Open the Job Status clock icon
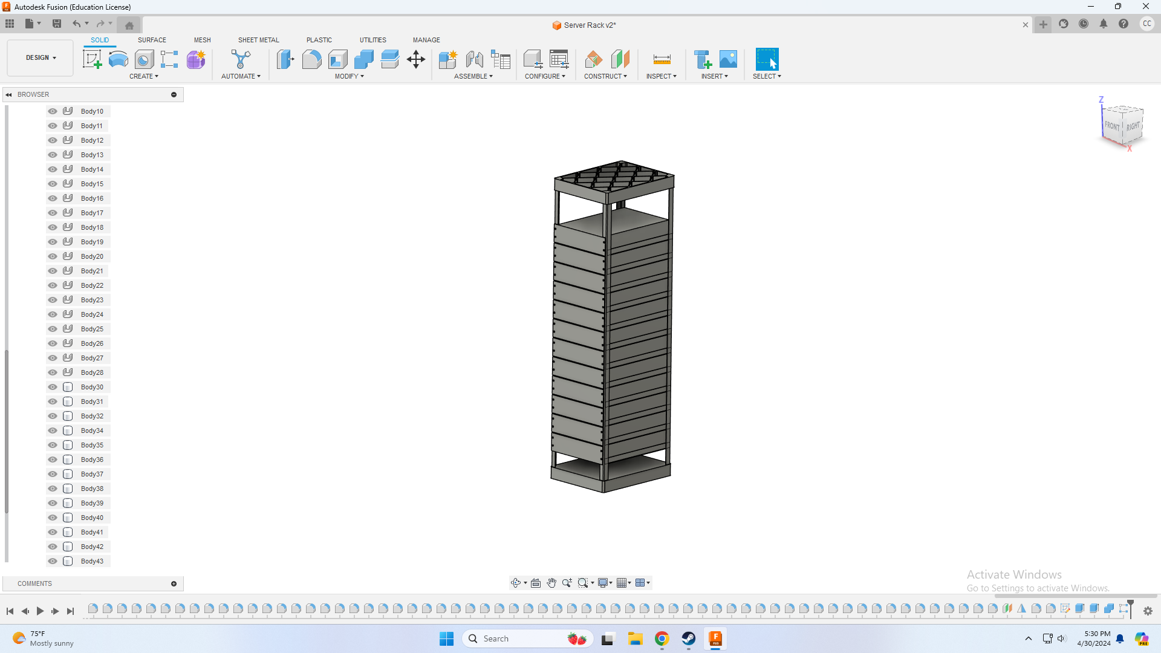The height and width of the screenshot is (653, 1161). tap(1084, 24)
